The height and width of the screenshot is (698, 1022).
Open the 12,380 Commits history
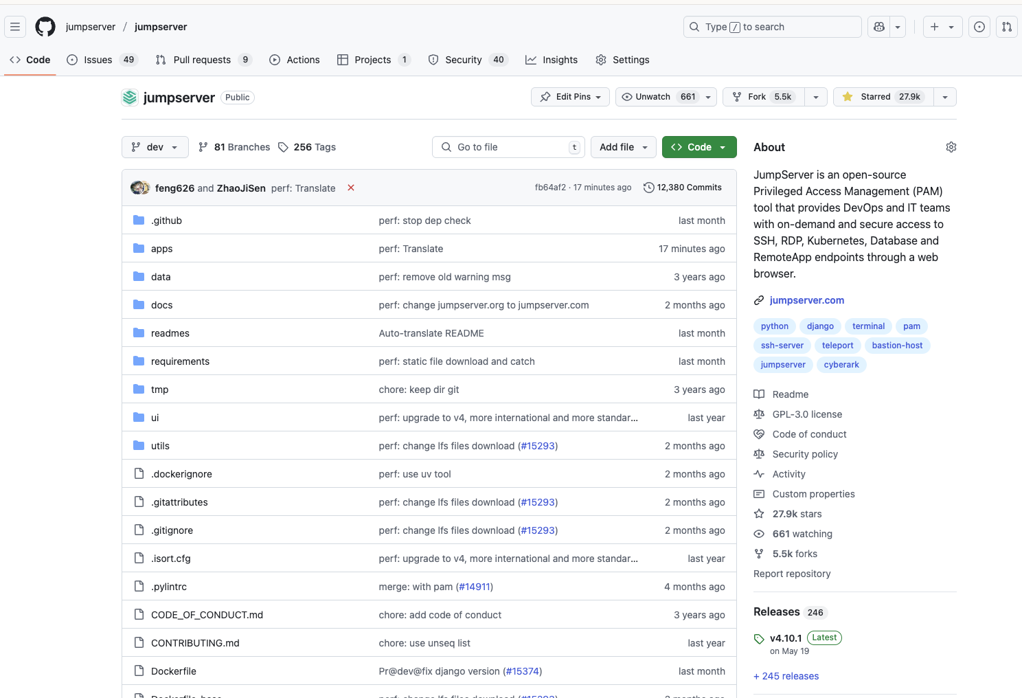point(682,188)
